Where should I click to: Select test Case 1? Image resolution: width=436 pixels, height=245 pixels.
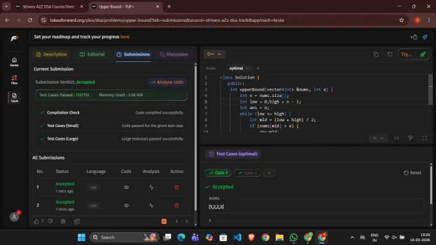(218, 173)
